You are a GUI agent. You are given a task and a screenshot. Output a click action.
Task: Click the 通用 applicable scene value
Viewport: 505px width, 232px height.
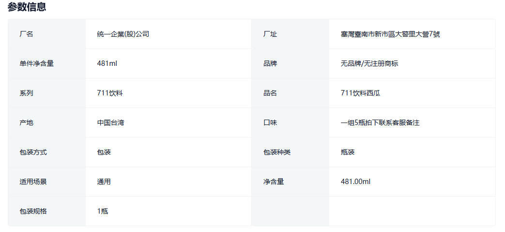[x=104, y=182]
